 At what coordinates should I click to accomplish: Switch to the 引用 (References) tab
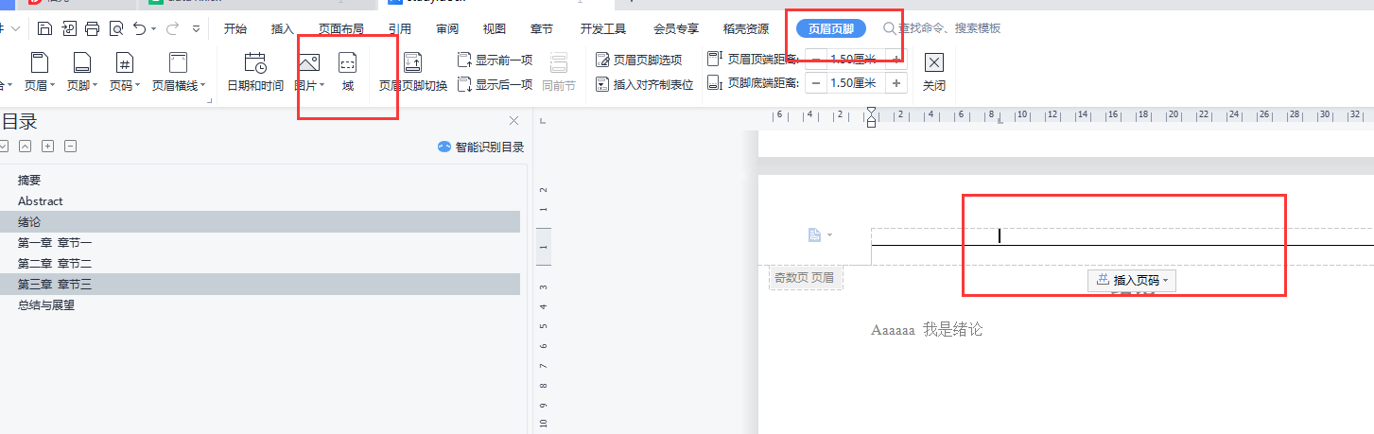click(x=400, y=28)
